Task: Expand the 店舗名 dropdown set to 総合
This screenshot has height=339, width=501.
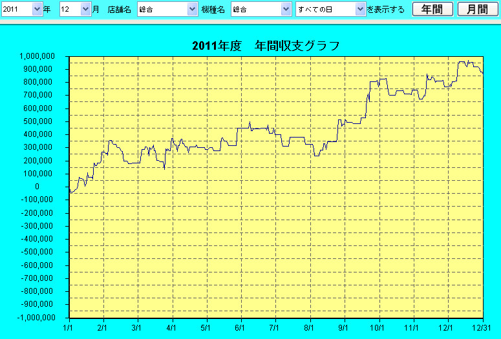Action: (x=167, y=9)
